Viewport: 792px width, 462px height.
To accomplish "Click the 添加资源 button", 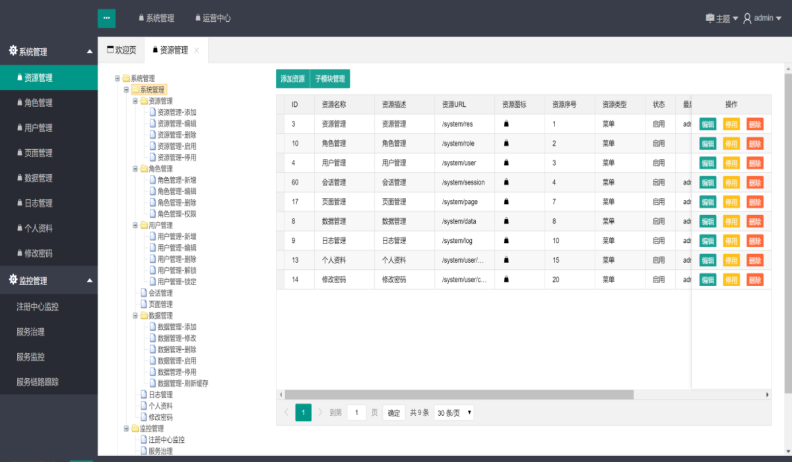I will point(292,79).
